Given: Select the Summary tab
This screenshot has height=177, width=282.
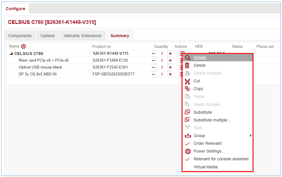Looking at the screenshot, I should (120, 36).
